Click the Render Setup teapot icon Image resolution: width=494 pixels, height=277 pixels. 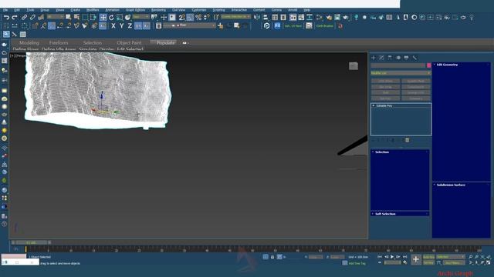tap(330, 18)
